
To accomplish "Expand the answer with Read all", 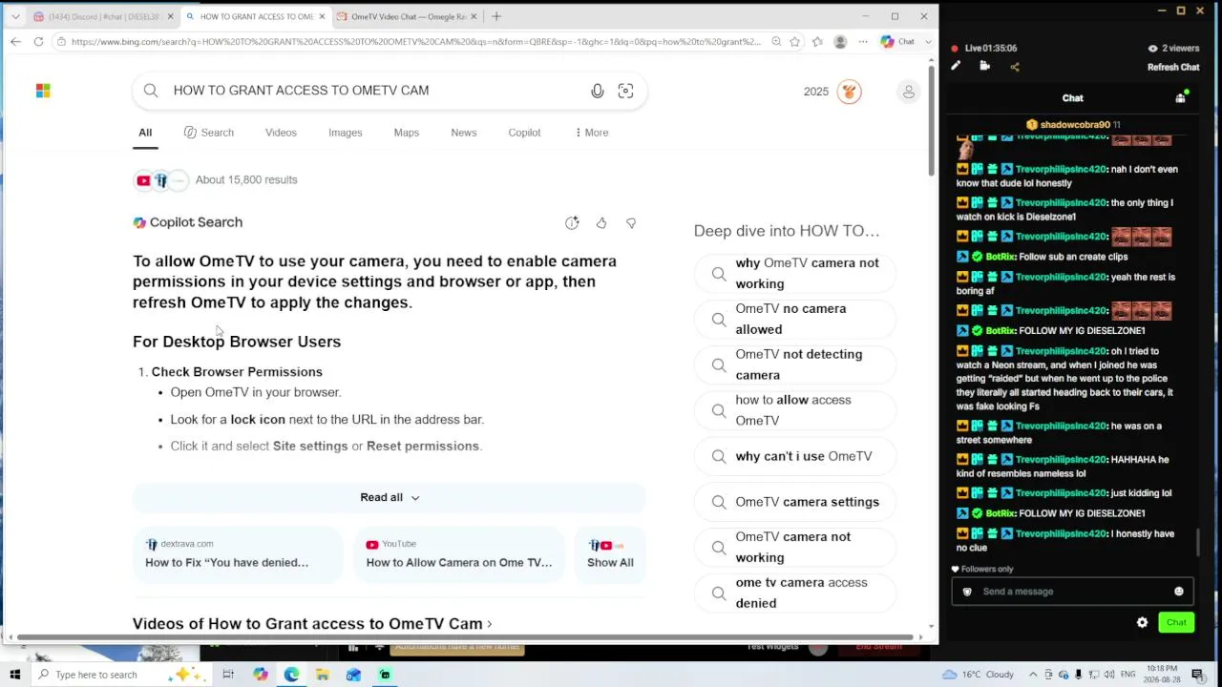I will click(x=390, y=497).
